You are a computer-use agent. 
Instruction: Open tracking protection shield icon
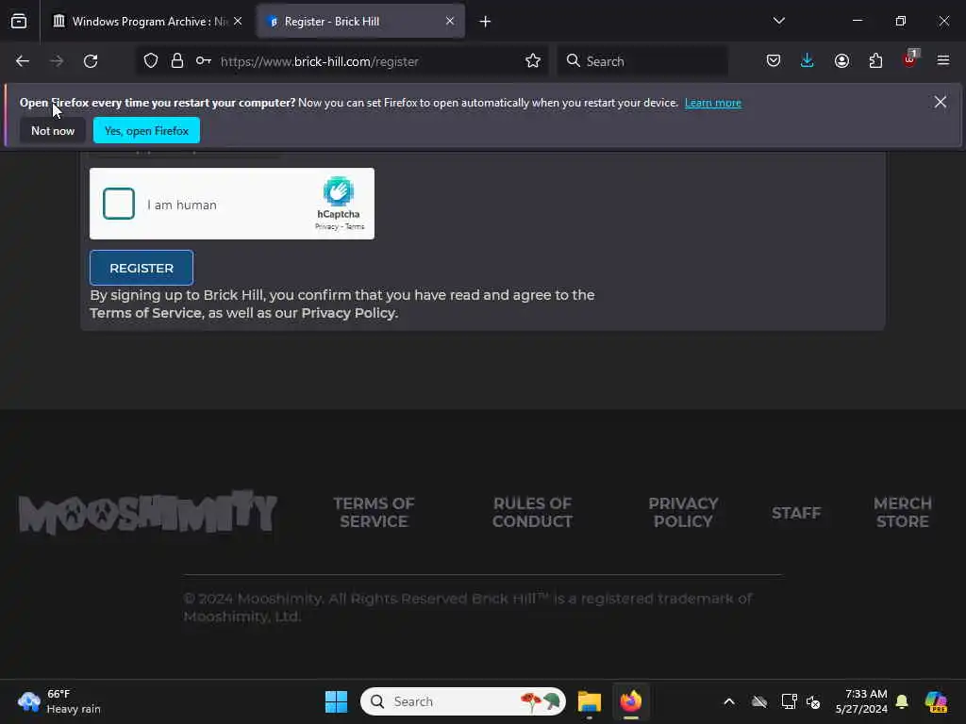pyautogui.click(x=151, y=61)
